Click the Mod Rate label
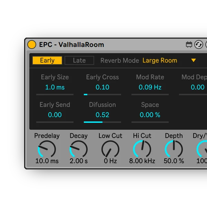Viewport: 207px width, 207px height. [150, 77]
